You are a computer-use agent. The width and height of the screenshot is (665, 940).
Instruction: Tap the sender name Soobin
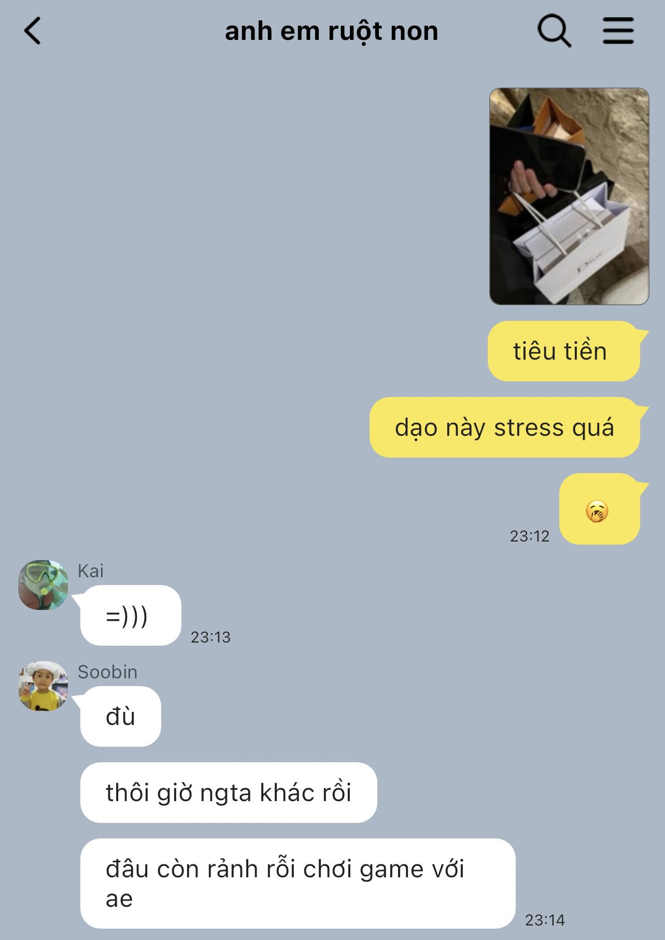107,672
